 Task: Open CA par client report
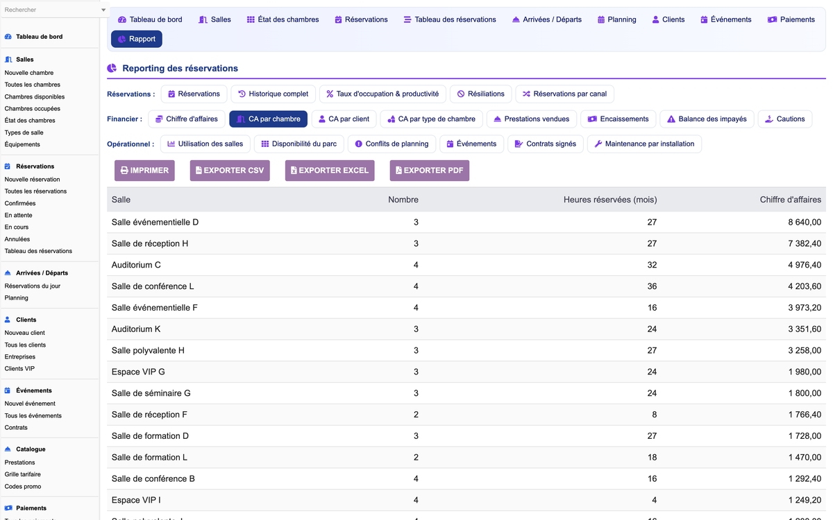[344, 119]
